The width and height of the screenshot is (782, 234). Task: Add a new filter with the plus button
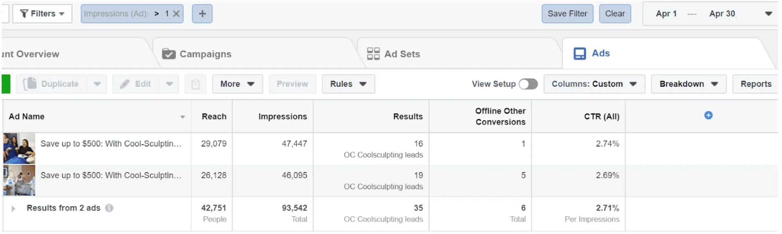[x=202, y=14]
